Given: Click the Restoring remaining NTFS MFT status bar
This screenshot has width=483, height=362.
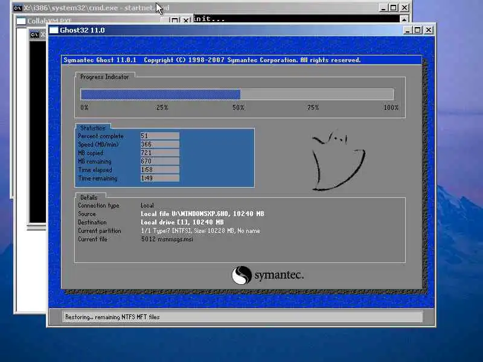Looking at the screenshot, I should pos(242,317).
